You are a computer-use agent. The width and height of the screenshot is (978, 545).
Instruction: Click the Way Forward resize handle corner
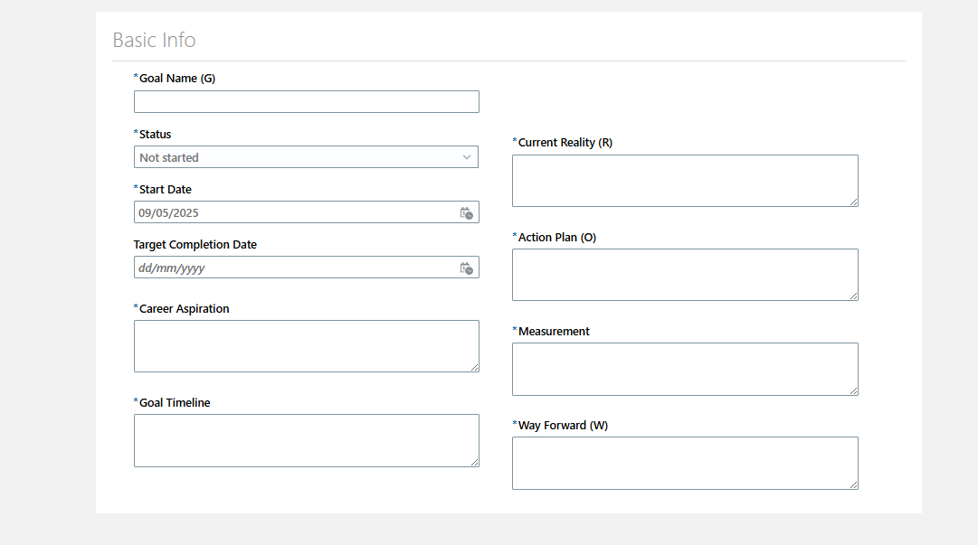(854, 484)
